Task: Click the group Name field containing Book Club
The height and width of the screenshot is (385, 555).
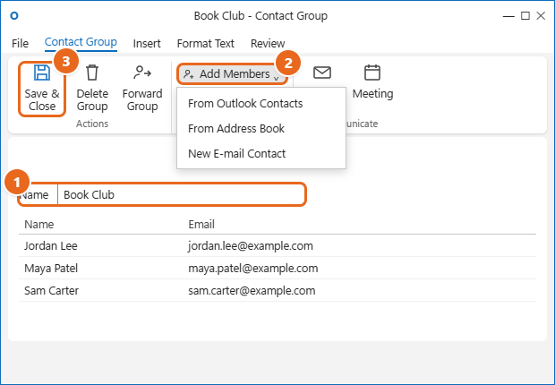Action: (181, 194)
